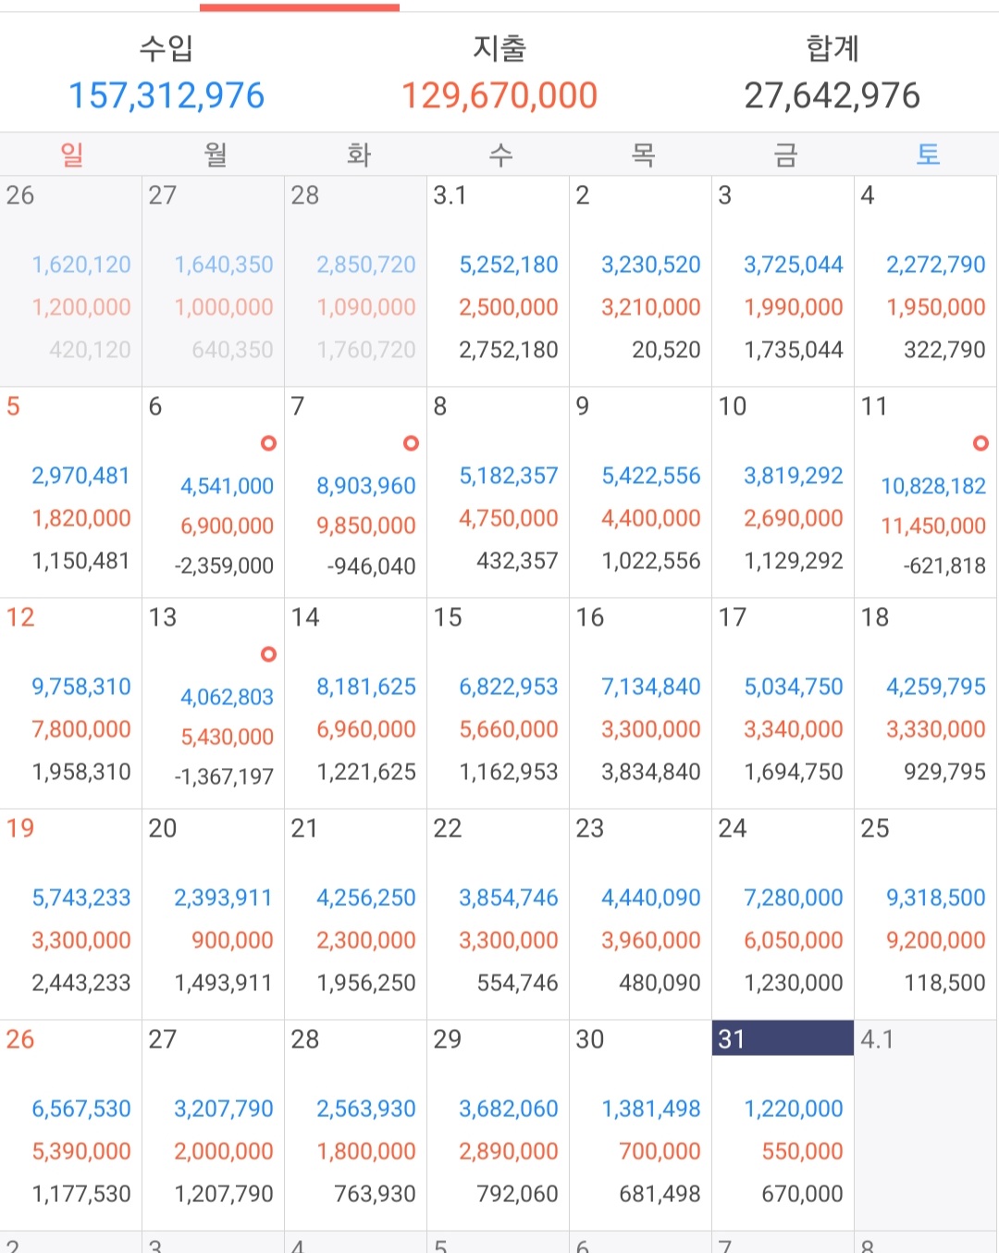Tap the red circle marker on day 6
This screenshot has width=999, height=1253.
tap(268, 443)
